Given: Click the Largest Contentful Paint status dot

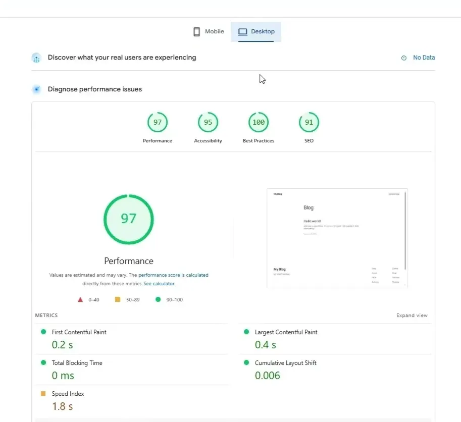Looking at the screenshot, I should [x=247, y=332].
